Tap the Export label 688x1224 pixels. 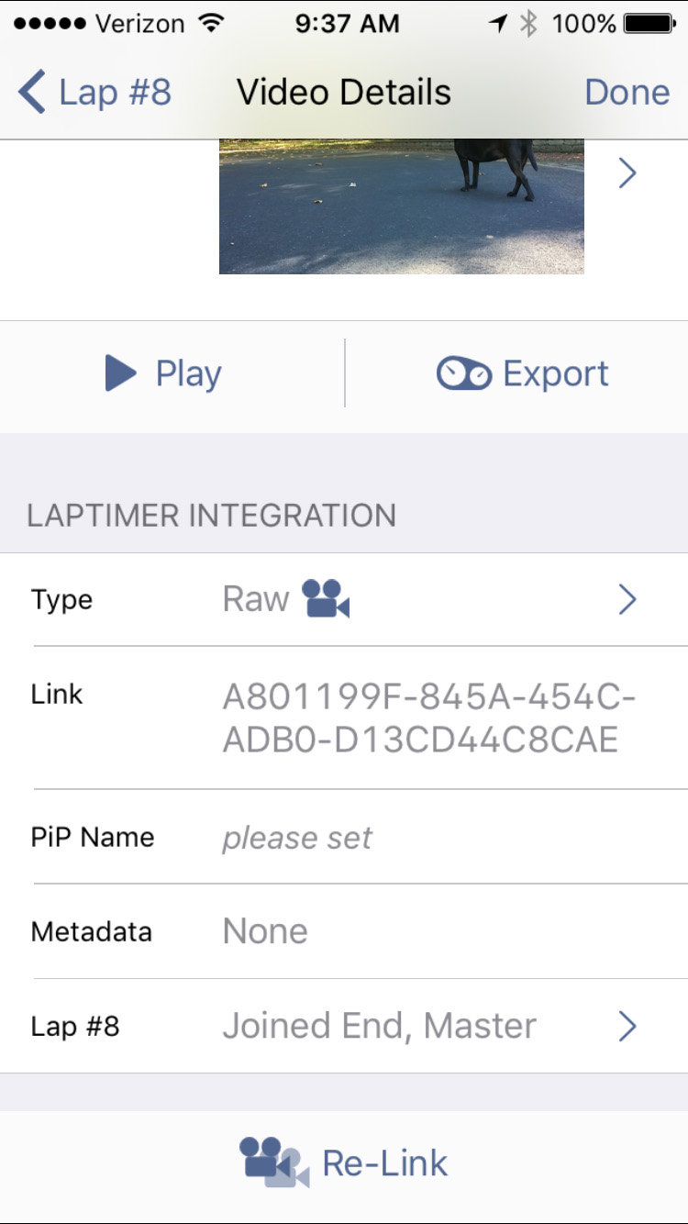pos(556,373)
